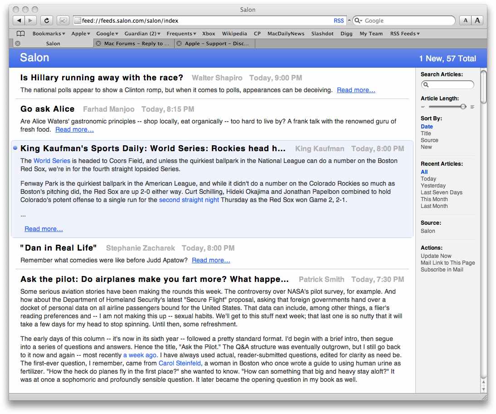
Task: Filter articles to Last Month
Action: pos(434,206)
